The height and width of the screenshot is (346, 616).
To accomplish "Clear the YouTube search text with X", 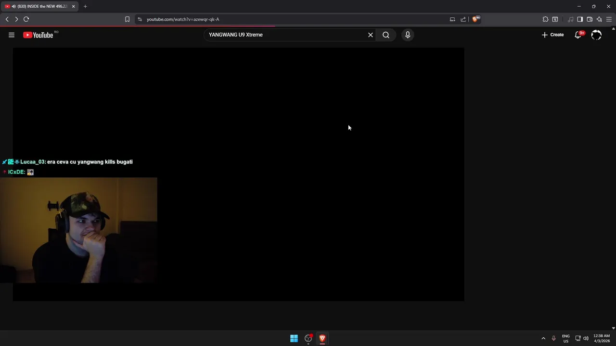I will click(x=371, y=35).
